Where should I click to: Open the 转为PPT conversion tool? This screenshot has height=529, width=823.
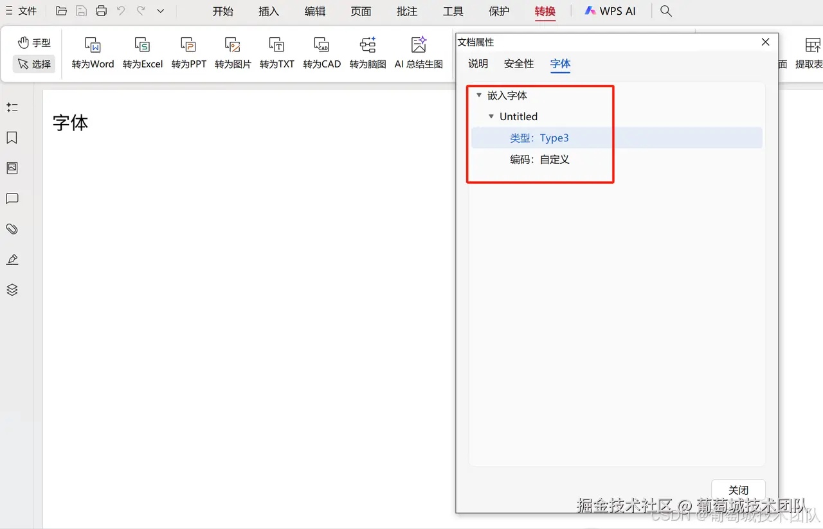(188, 51)
